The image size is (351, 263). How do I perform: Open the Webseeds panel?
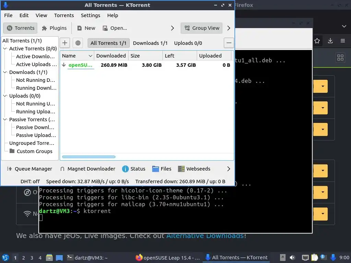tap(194, 169)
